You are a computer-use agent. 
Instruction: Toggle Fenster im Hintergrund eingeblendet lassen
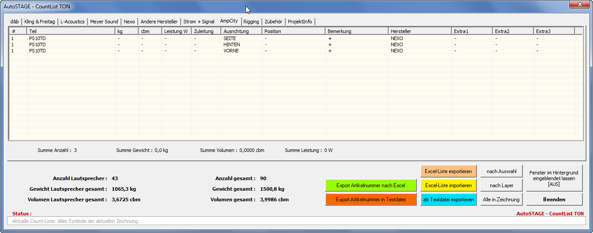point(554,178)
